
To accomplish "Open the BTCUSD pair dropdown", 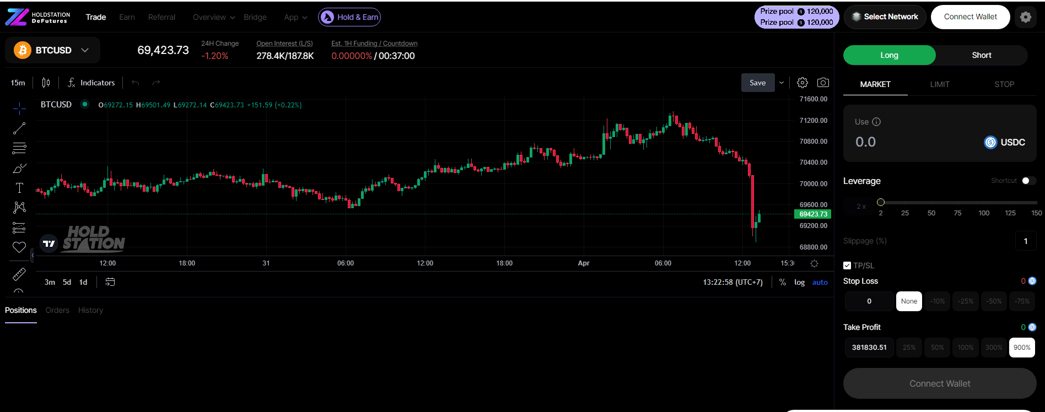I will 53,50.
